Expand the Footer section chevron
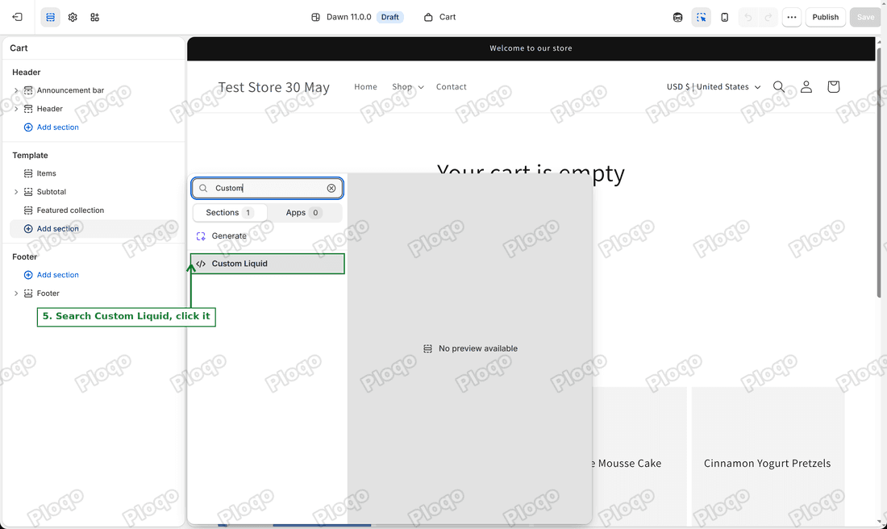 pos(16,293)
